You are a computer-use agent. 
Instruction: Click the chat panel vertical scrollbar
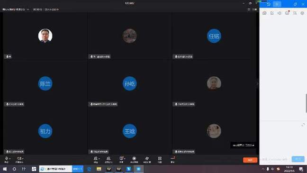(306, 103)
